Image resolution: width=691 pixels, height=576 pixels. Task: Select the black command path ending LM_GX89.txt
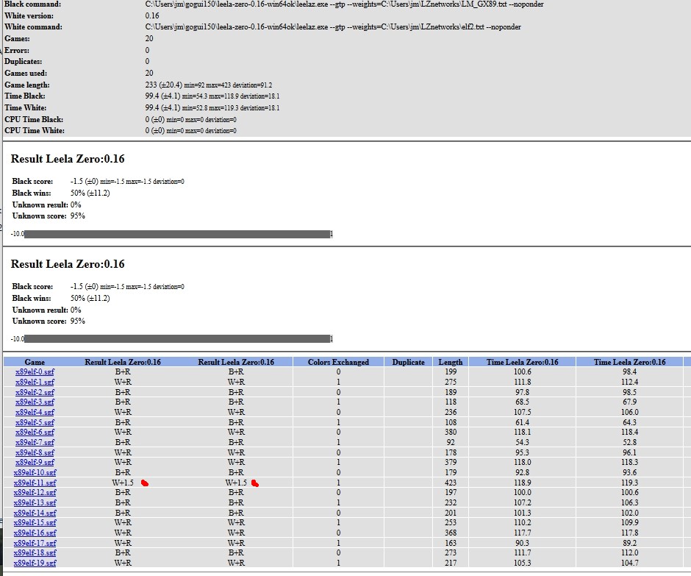[x=345, y=4]
